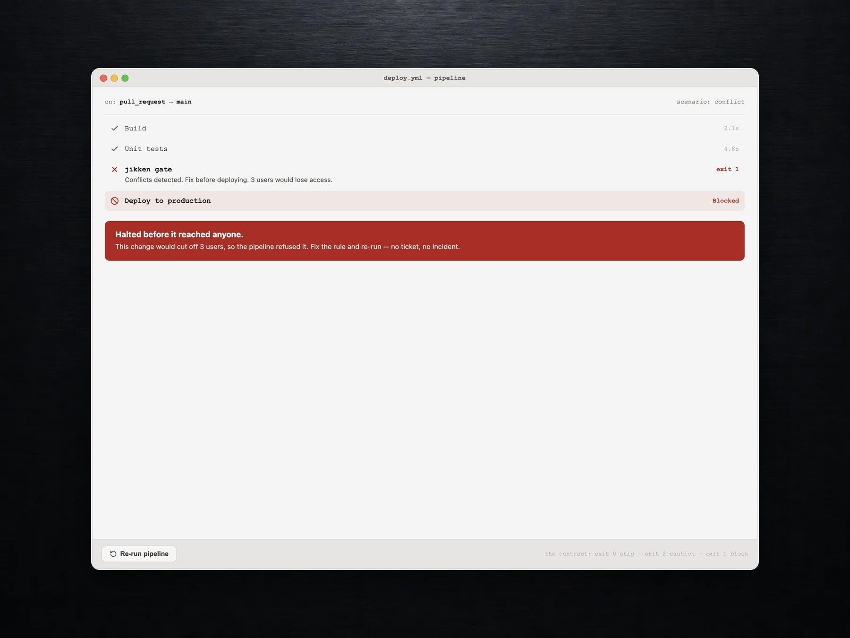Screen dimensions: 850x638
Task: Click the 2.1s build duration
Action: tap(731, 129)
